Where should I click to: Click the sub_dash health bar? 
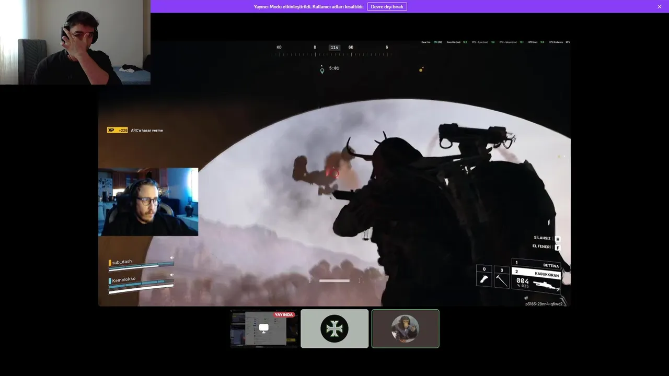[x=141, y=266]
